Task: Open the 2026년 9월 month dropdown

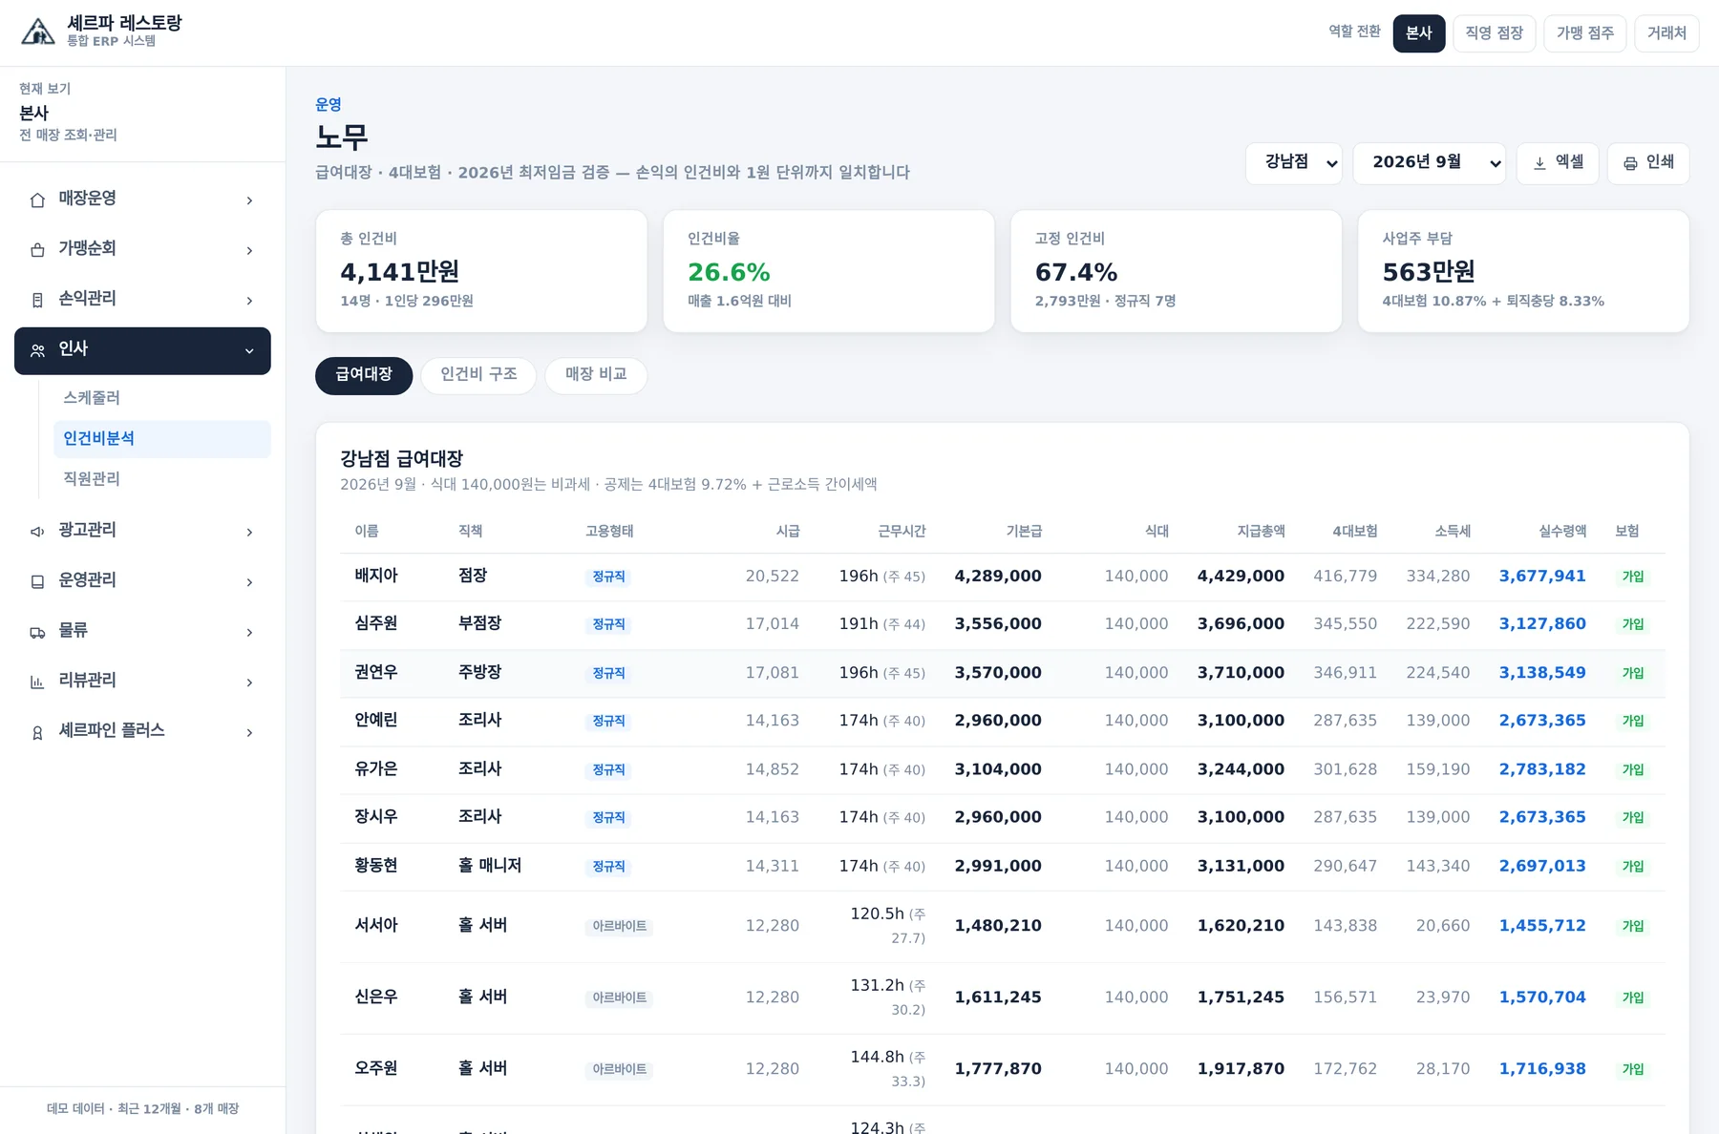Action: coord(1430,163)
